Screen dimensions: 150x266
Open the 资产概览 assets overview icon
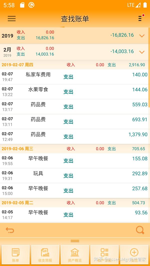tap(75, 254)
